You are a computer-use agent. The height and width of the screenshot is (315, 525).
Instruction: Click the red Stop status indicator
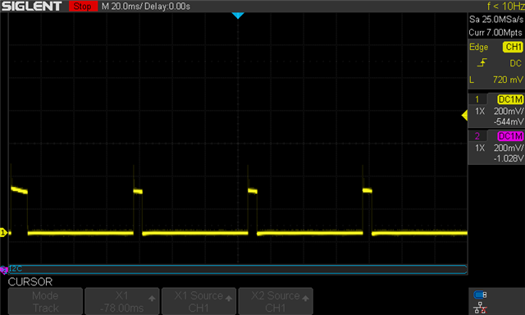pos(83,6)
